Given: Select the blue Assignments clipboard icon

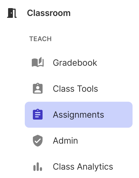Looking at the screenshot, I should 38,114.
